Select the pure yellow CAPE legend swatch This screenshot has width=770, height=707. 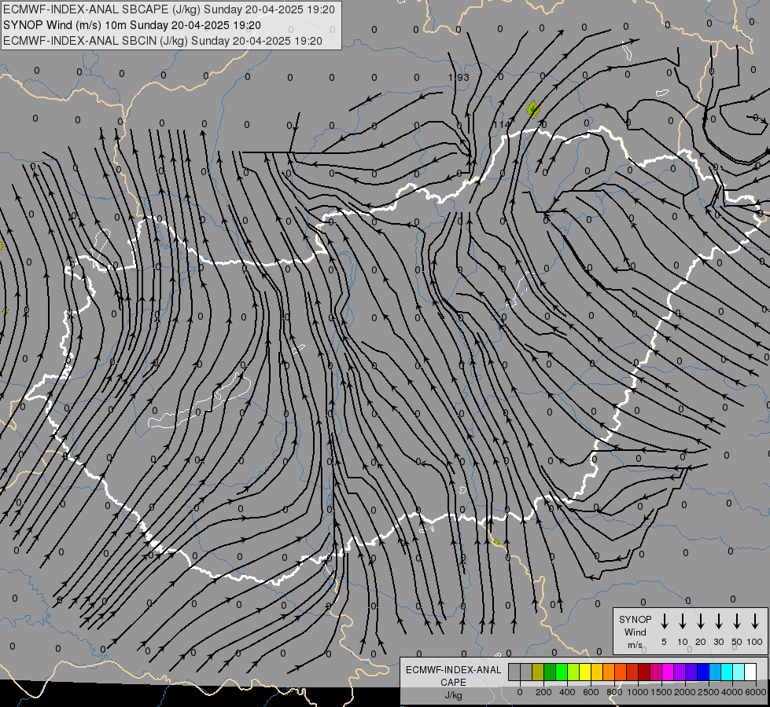coord(585,672)
